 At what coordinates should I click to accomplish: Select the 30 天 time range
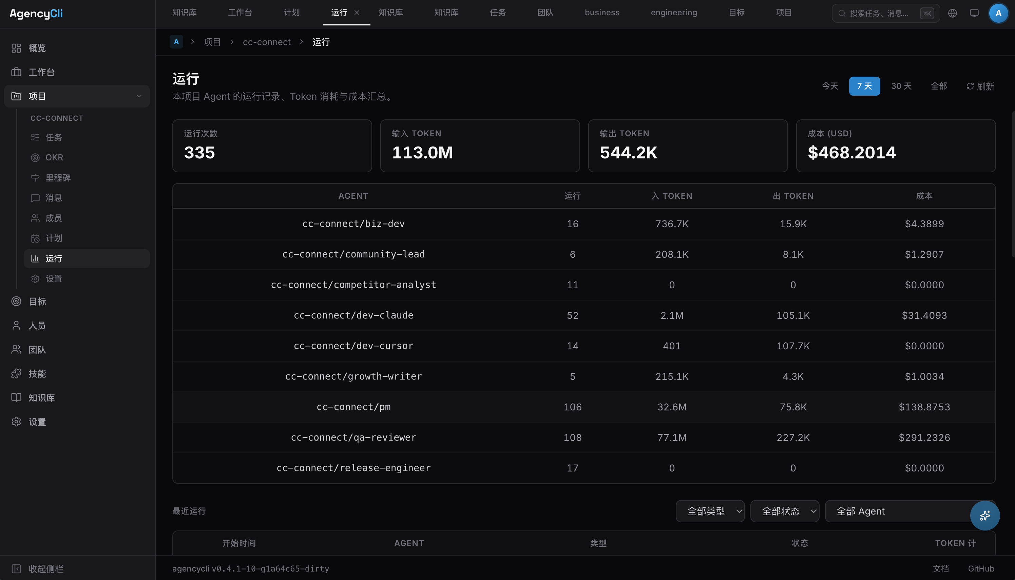pos(901,86)
